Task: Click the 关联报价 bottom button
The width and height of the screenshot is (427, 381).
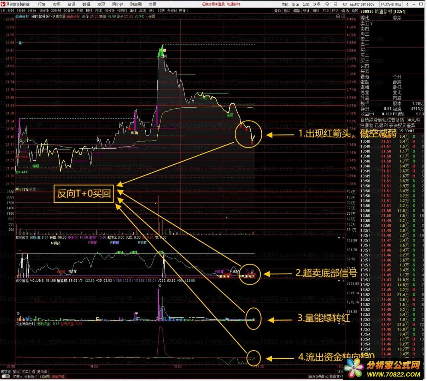Action: click(x=31, y=377)
